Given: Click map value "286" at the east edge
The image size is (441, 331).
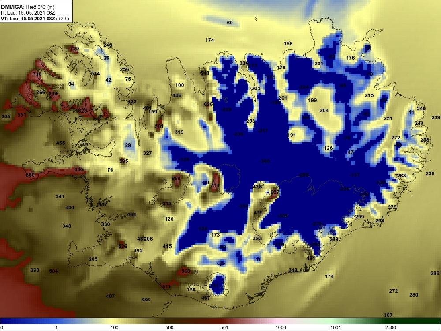Looking at the screenshot, I should coord(435,273).
